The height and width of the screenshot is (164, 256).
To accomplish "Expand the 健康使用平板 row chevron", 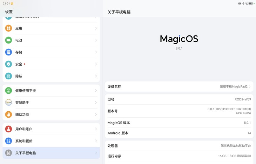I will [x=96, y=91].
